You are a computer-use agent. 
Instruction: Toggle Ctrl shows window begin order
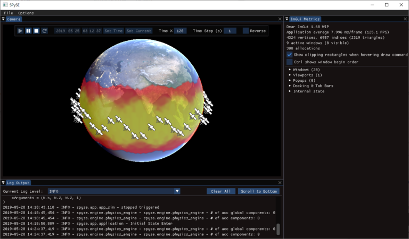point(289,62)
